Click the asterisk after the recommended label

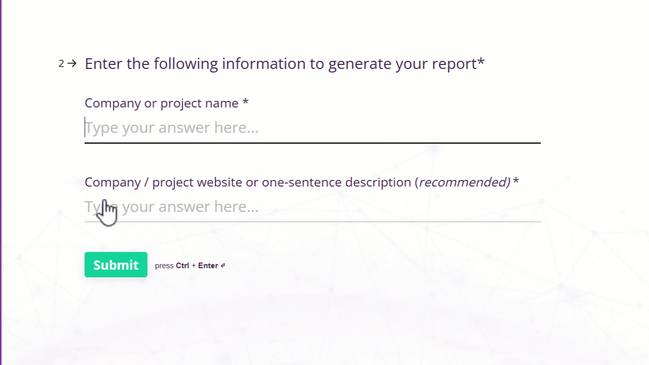pyautogui.click(x=516, y=180)
